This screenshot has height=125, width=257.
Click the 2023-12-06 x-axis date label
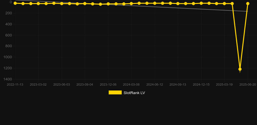pyautogui.click(x=108, y=85)
